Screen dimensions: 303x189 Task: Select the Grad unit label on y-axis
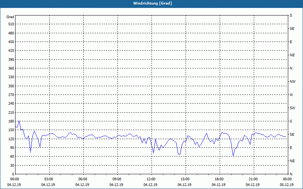point(10,17)
